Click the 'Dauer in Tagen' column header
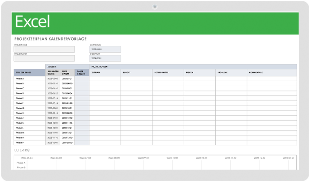 [82, 72]
